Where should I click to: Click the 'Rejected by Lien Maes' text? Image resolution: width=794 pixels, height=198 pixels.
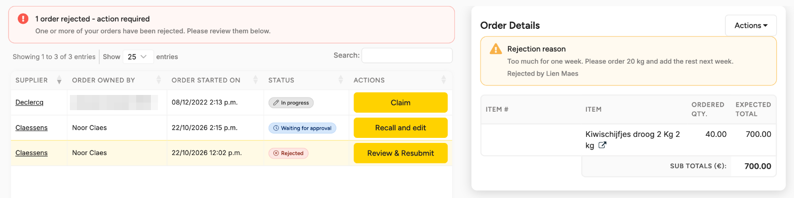(x=543, y=74)
